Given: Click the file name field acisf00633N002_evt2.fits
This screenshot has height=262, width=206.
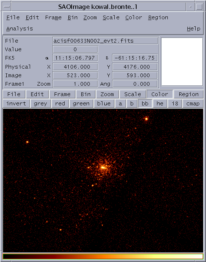Looking at the screenshot, I should (105, 41).
